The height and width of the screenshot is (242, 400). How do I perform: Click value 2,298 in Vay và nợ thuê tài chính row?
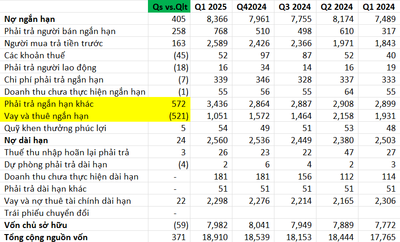pos(217,201)
